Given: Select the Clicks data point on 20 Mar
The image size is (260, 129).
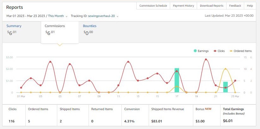Looking at the screenshot, I should click(x=206, y=59).
